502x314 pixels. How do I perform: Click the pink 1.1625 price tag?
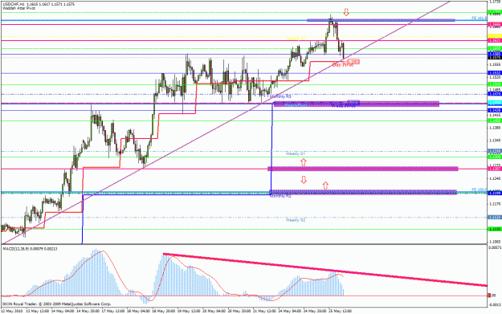coord(495,41)
